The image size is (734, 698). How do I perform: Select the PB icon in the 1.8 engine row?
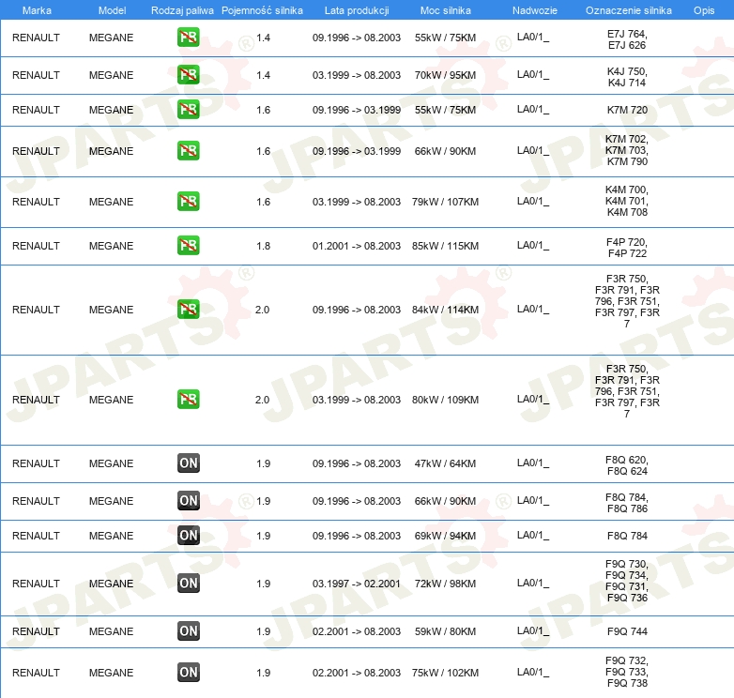point(188,246)
